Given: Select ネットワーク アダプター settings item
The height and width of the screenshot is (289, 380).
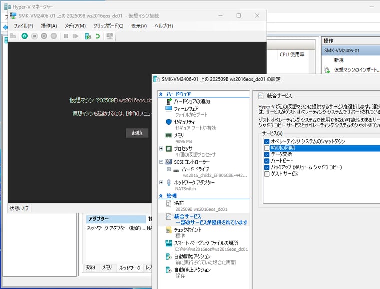Looking at the screenshot, I should coord(194,182).
